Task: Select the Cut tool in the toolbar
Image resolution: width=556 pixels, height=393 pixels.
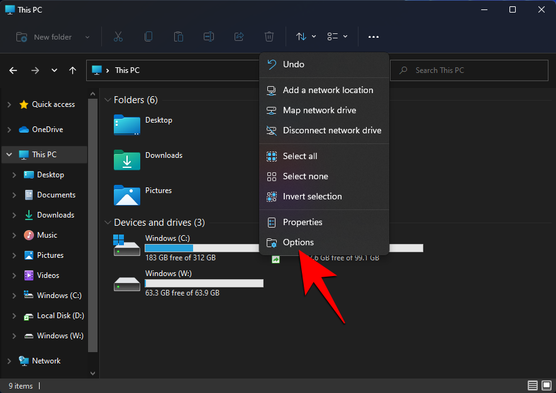Action: click(x=118, y=36)
